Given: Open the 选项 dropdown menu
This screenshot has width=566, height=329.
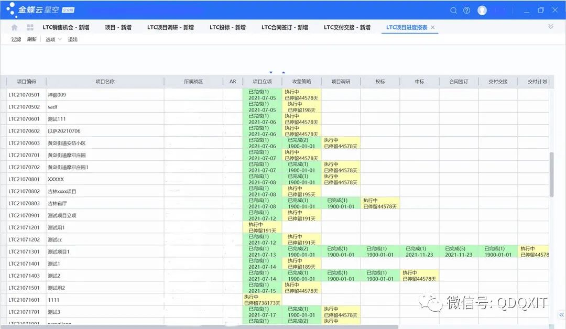Looking at the screenshot, I should pos(53,40).
